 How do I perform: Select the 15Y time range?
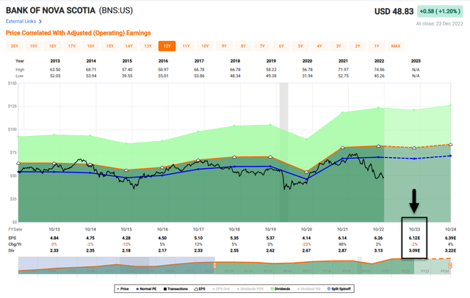(109, 46)
